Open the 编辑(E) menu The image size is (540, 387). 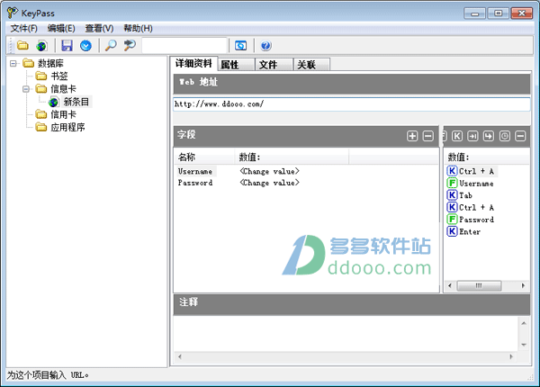[x=61, y=28]
